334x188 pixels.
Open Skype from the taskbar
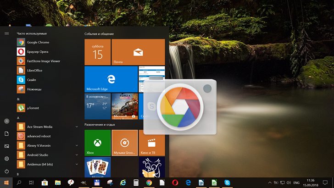click(227, 182)
